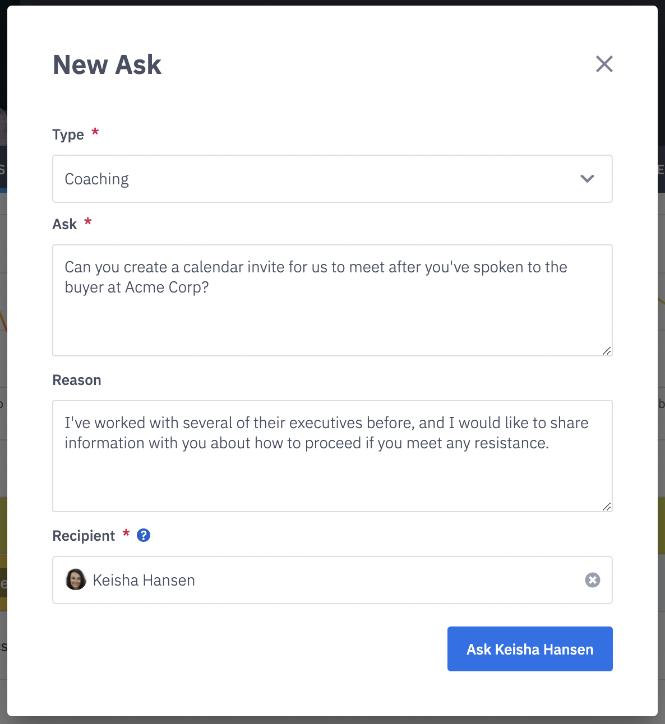This screenshot has width=665, height=724.
Task: Click Keisha Hansen's profile avatar
Action: coord(76,580)
